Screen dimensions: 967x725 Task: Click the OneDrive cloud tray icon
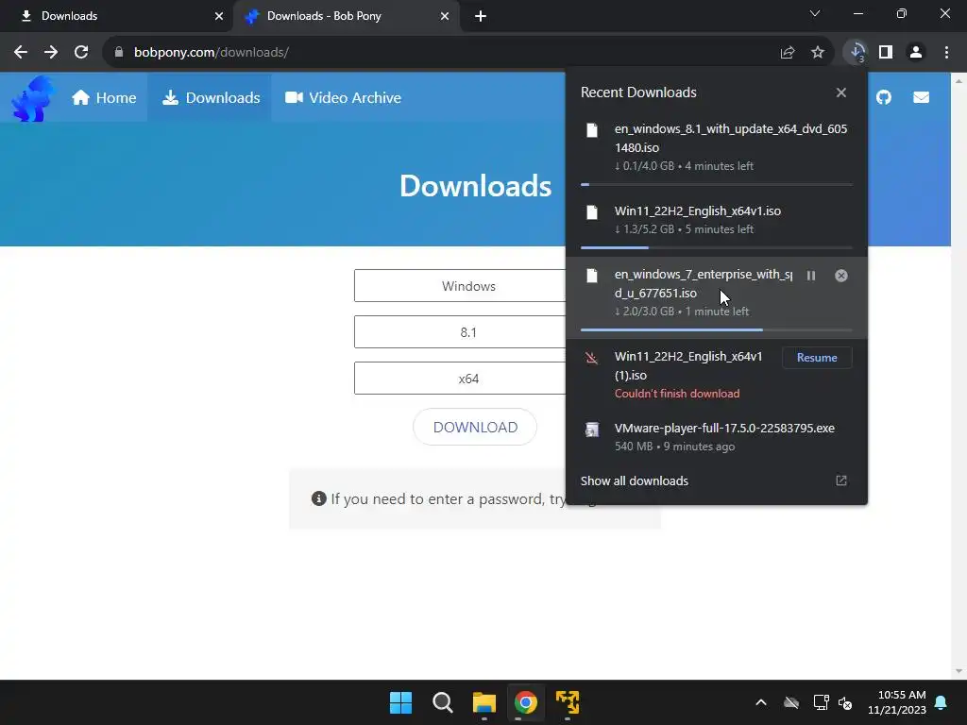791,702
